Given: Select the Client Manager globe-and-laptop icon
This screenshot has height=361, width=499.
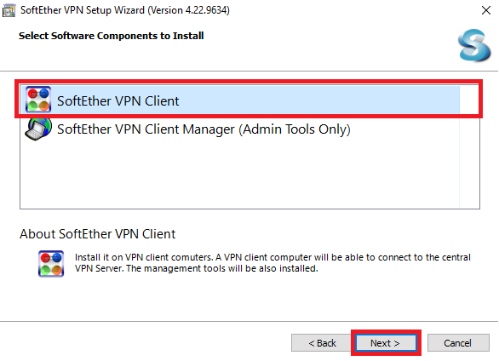Looking at the screenshot, I should (38, 129).
